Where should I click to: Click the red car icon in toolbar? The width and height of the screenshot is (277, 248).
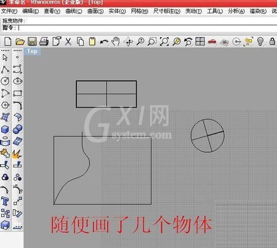click(212, 42)
